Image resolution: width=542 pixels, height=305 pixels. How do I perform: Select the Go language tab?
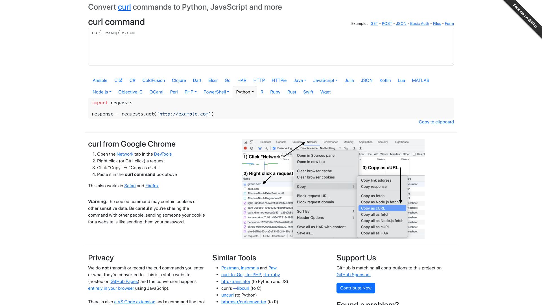point(228,80)
